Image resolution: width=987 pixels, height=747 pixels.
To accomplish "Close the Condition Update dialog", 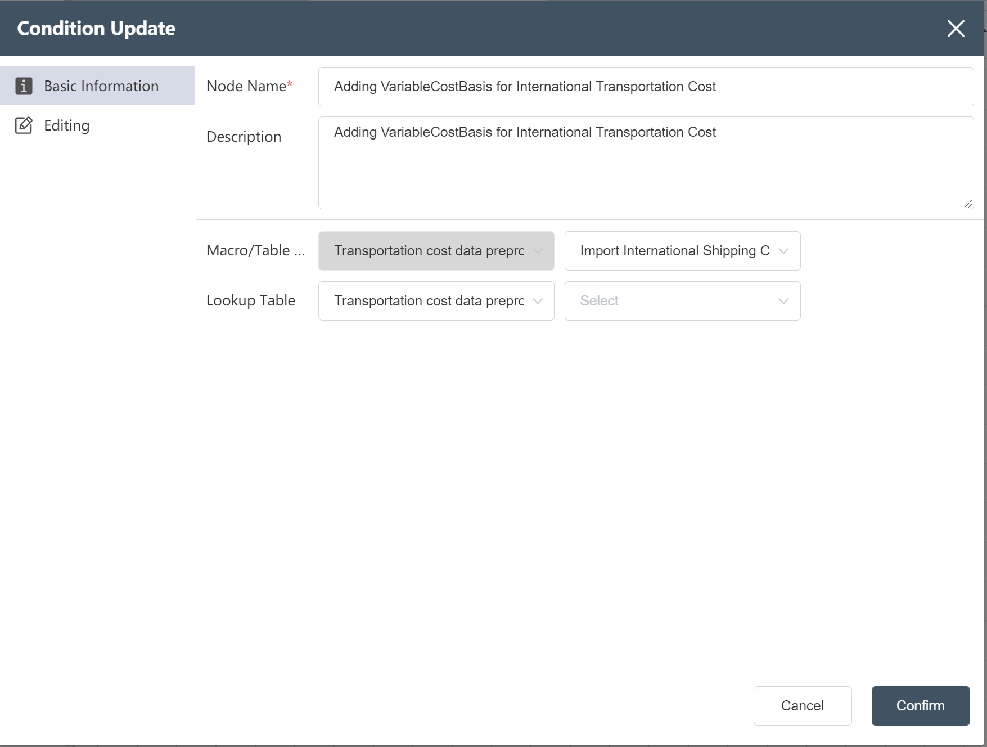I will point(956,29).
